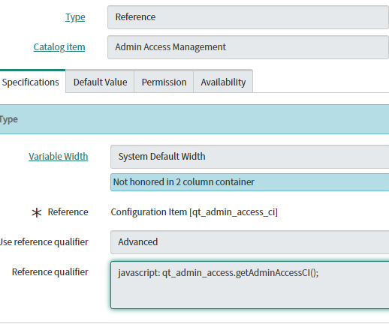Click the Reference field label

point(68,212)
